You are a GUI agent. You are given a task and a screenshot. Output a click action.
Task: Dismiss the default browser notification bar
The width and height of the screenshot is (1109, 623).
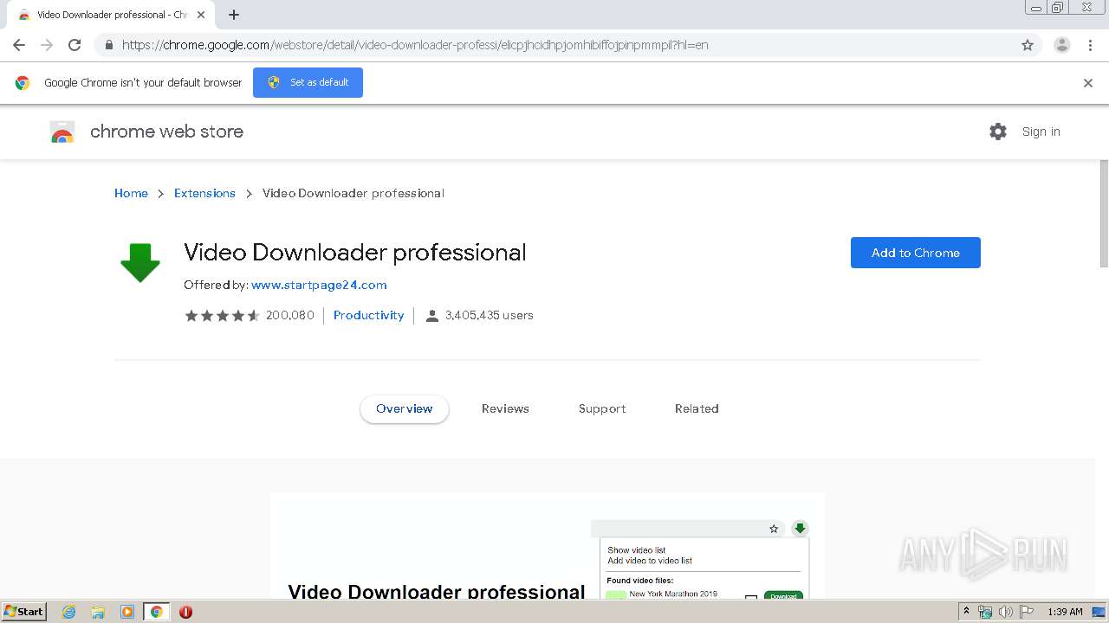pos(1088,83)
